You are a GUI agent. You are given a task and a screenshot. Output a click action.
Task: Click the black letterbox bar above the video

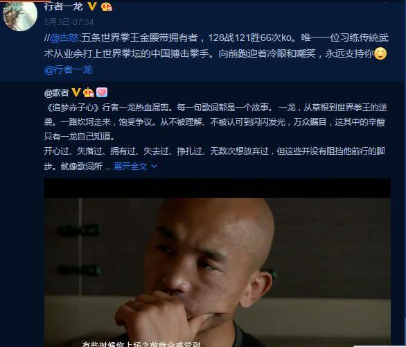[218, 188]
